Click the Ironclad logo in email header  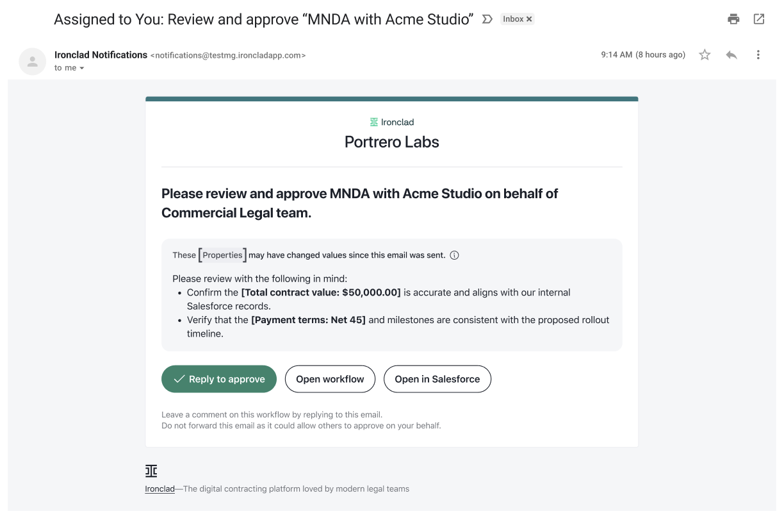pyautogui.click(x=392, y=122)
